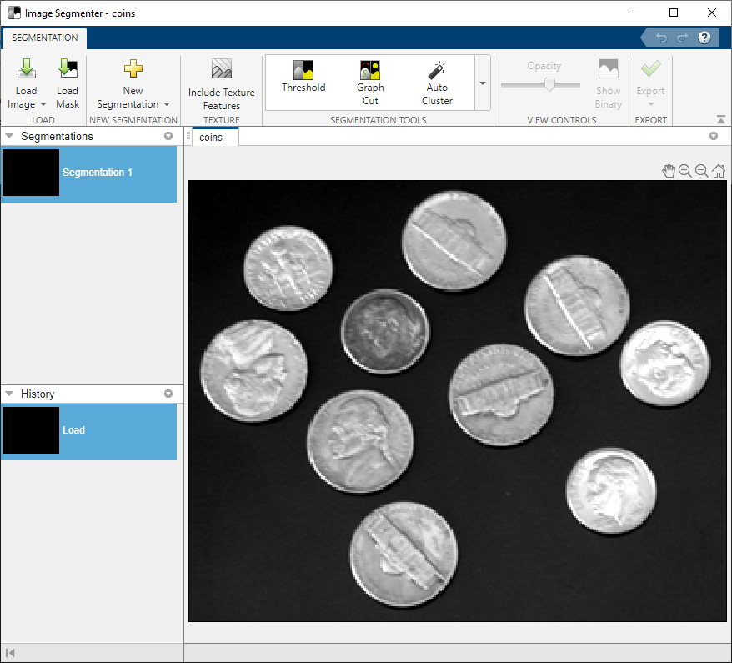Expand the segmentation tools gallery arrow
Image resolution: width=732 pixels, height=663 pixels.
483,83
